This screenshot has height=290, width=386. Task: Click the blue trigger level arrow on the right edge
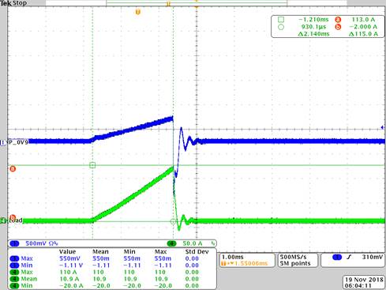(383, 127)
